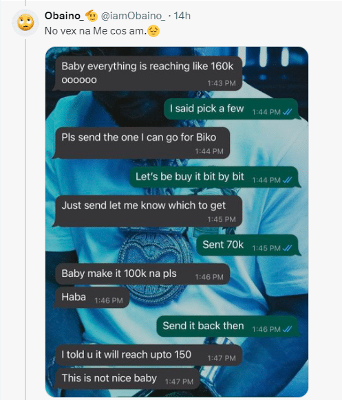The width and height of the screenshot is (342, 400).
Task: Click the 'This is not nice baby' message
Action: point(127,379)
